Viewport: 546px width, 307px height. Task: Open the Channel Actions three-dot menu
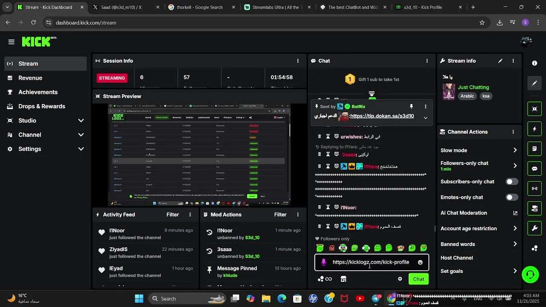click(x=513, y=132)
